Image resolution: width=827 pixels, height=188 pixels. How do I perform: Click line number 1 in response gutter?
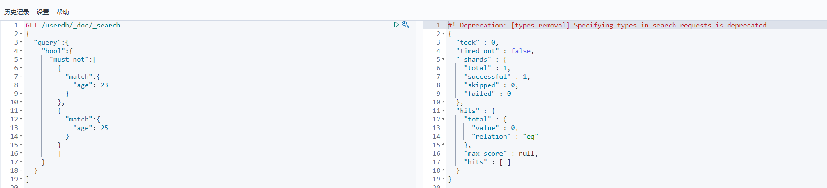438,25
